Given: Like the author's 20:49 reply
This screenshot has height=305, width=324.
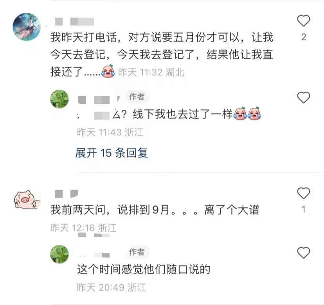Looking at the screenshot, I should 304,252.
